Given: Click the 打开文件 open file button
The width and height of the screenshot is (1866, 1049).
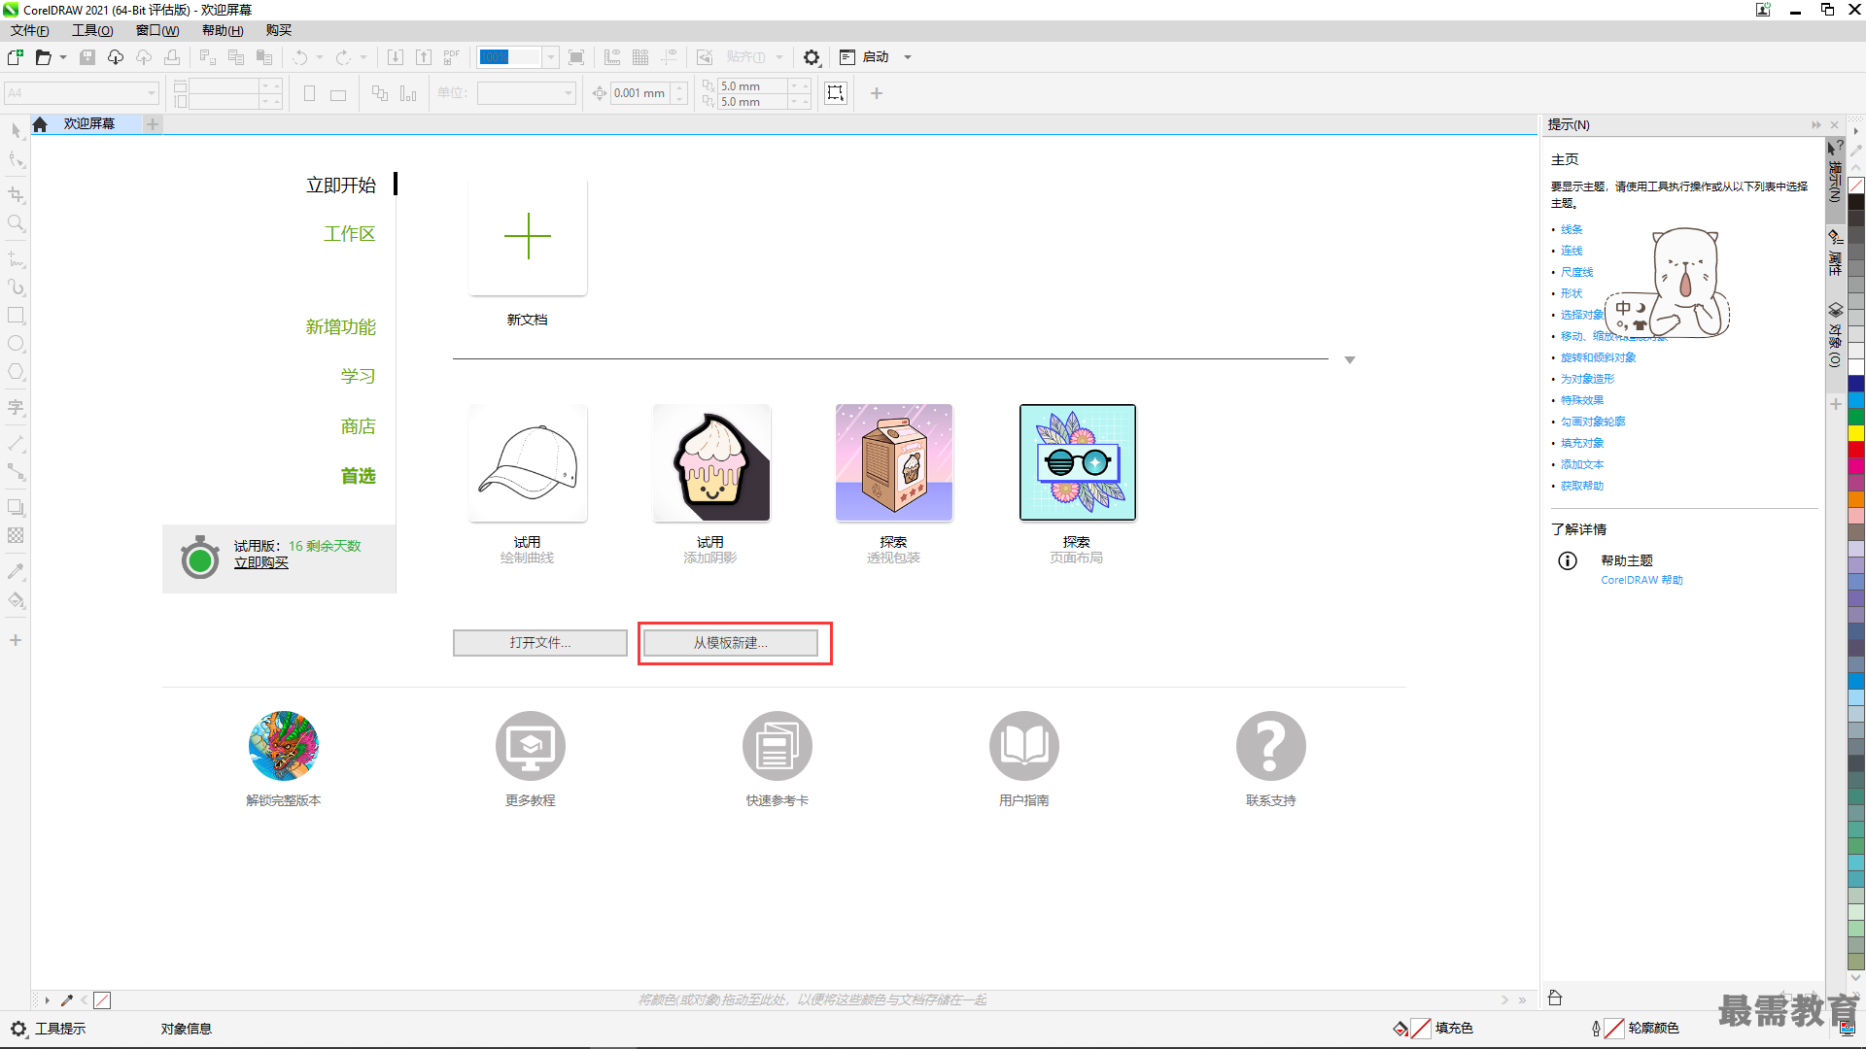Looking at the screenshot, I should pos(540,643).
